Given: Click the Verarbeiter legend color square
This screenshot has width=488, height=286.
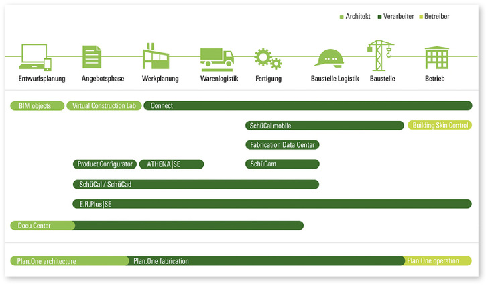Looking at the screenshot, I should [x=379, y=17].
